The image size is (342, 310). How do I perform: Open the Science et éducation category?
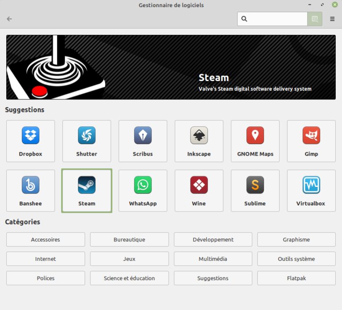pos(129,278)
